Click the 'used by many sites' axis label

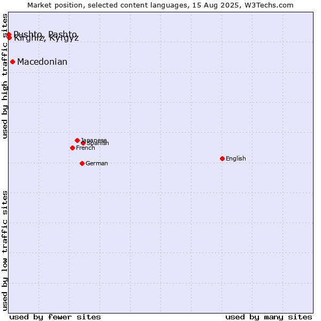coord(269,317)
